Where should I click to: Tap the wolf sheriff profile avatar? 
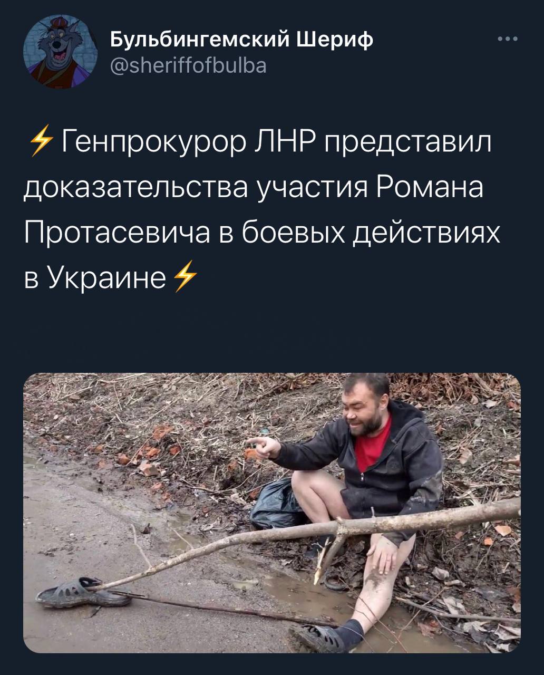(x=61, y=51)
